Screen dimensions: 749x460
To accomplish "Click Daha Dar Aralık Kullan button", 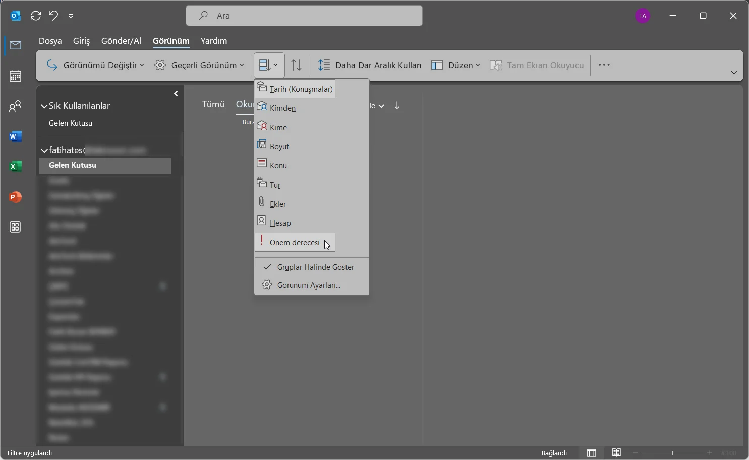I will (x=370, y=65).
